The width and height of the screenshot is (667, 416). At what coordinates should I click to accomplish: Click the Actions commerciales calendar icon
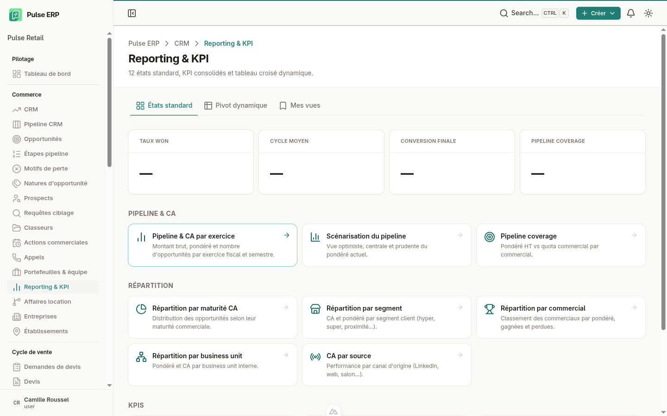17,243
